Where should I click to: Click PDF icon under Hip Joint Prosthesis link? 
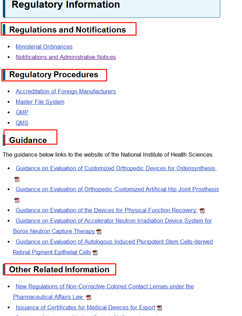(x=17, y=200)
